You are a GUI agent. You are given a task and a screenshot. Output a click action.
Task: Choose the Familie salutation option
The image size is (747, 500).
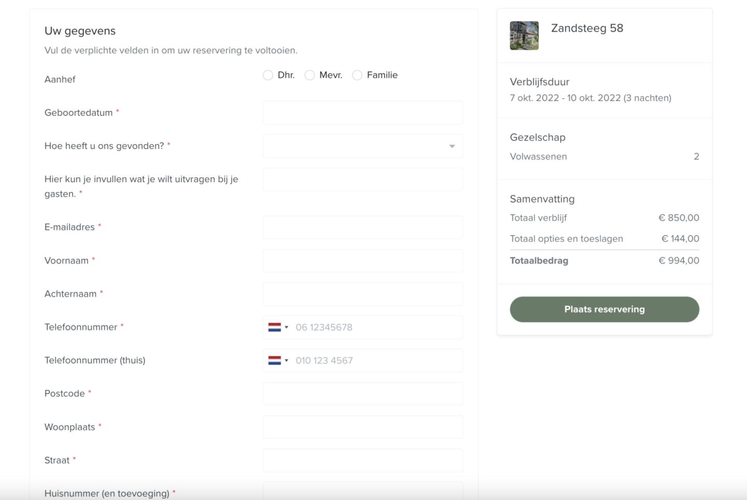pyautogui.click(x=357, y=75)
